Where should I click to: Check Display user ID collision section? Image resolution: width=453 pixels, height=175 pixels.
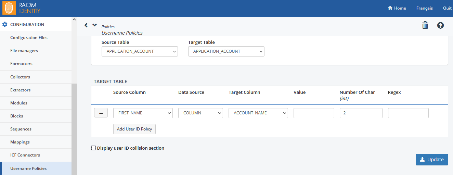point(93,148)
